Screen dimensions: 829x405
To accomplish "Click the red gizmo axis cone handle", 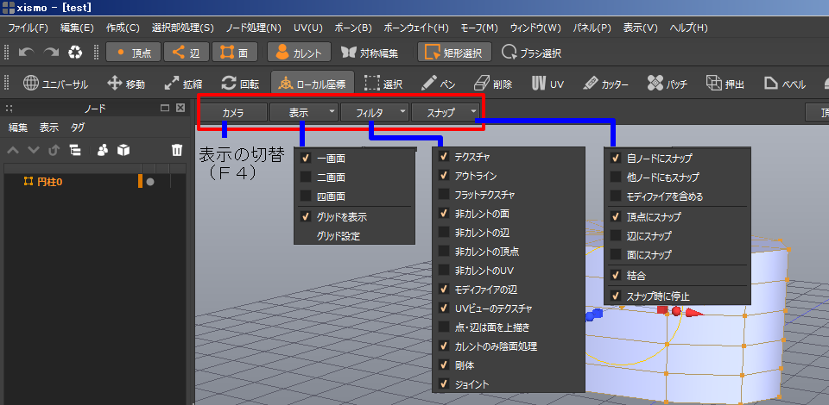I will [x=694, y=312].
